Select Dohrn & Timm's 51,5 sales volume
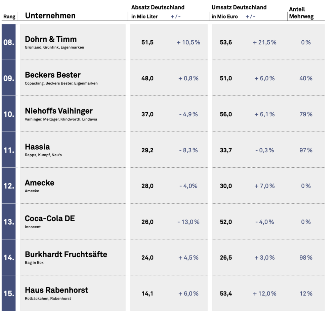This screenshot has width=336, height=313. click(x=147, y=42)
